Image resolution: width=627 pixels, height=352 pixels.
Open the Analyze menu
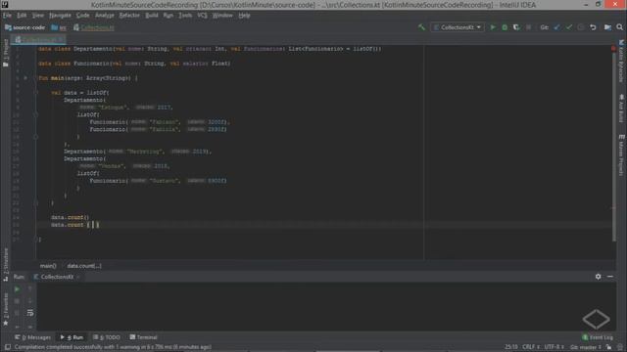pos(105,16)
